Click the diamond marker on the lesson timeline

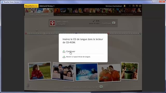(44, 33)
